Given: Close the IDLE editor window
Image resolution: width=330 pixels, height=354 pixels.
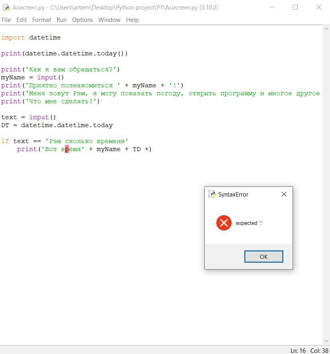Looking at the screenshot, I should [319, 8].
